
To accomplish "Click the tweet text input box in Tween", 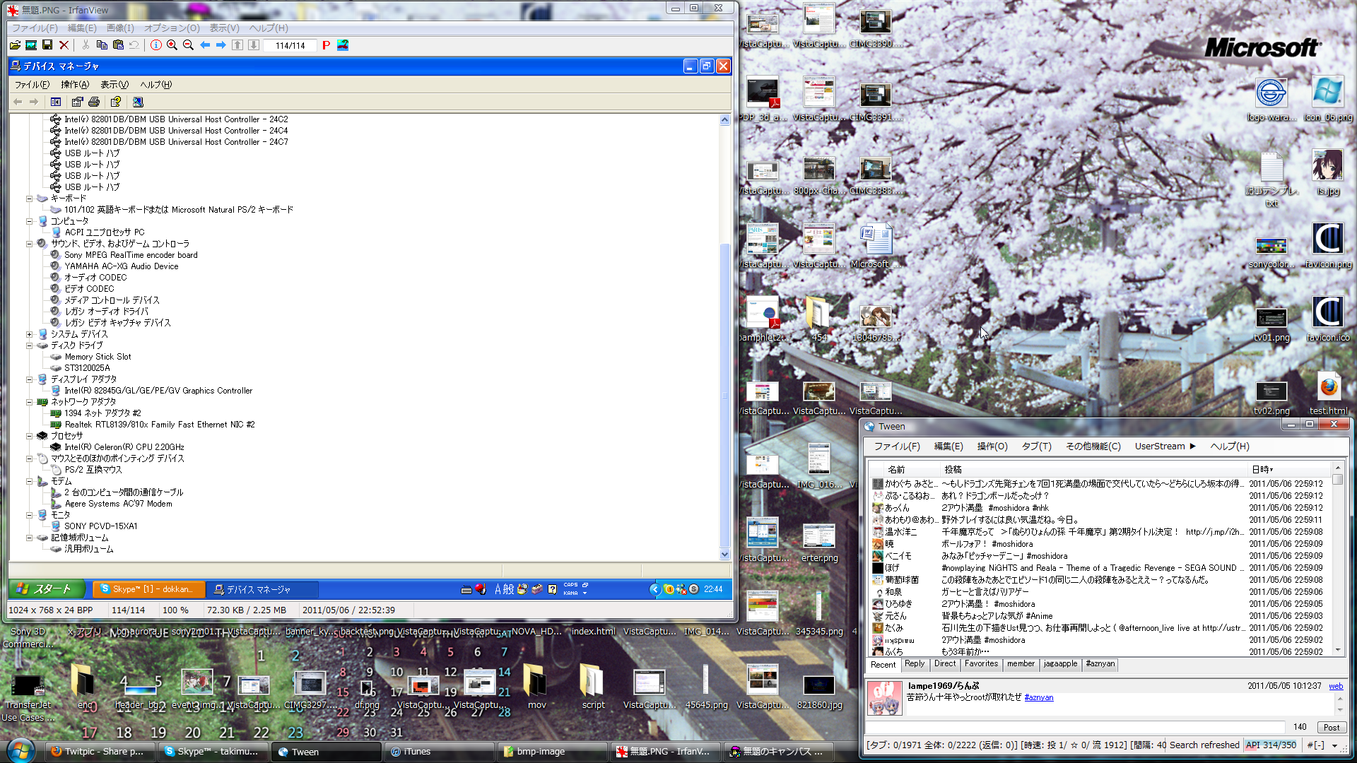I will pyautogui.click(x=1074, y=727).
